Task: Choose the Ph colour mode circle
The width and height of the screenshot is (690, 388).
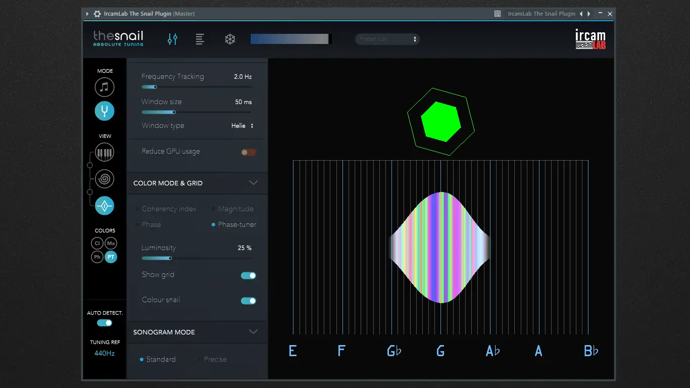Action: coord(97,257)
